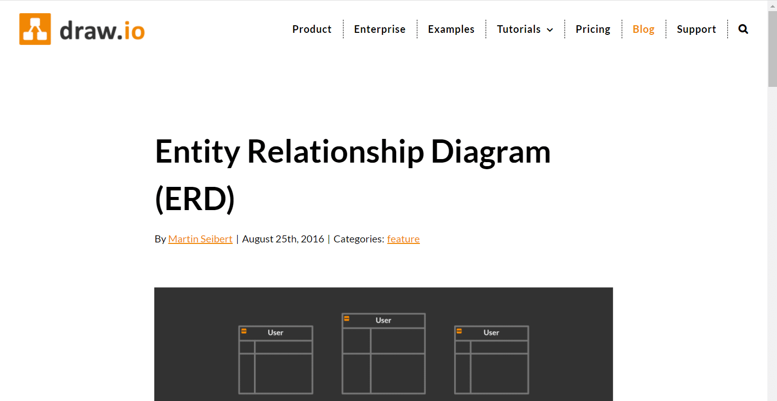
Task: Navigate to the Blog section
Action: (643, 29)
